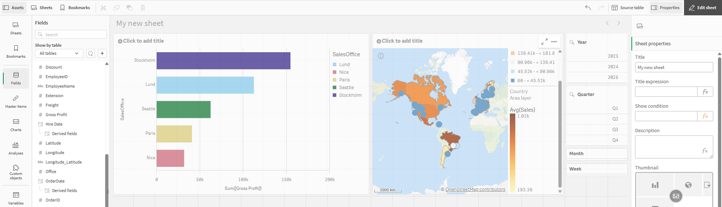This screenshot has height=207, width=722.
Task: Toggle the Source table view
Action: 628,8
